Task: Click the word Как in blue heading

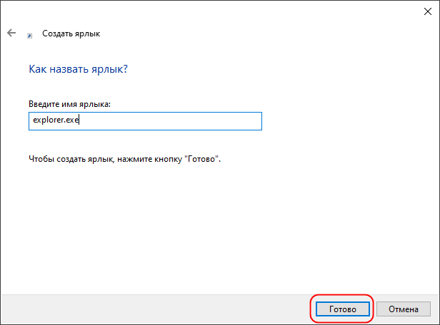Action: (38, 69)
